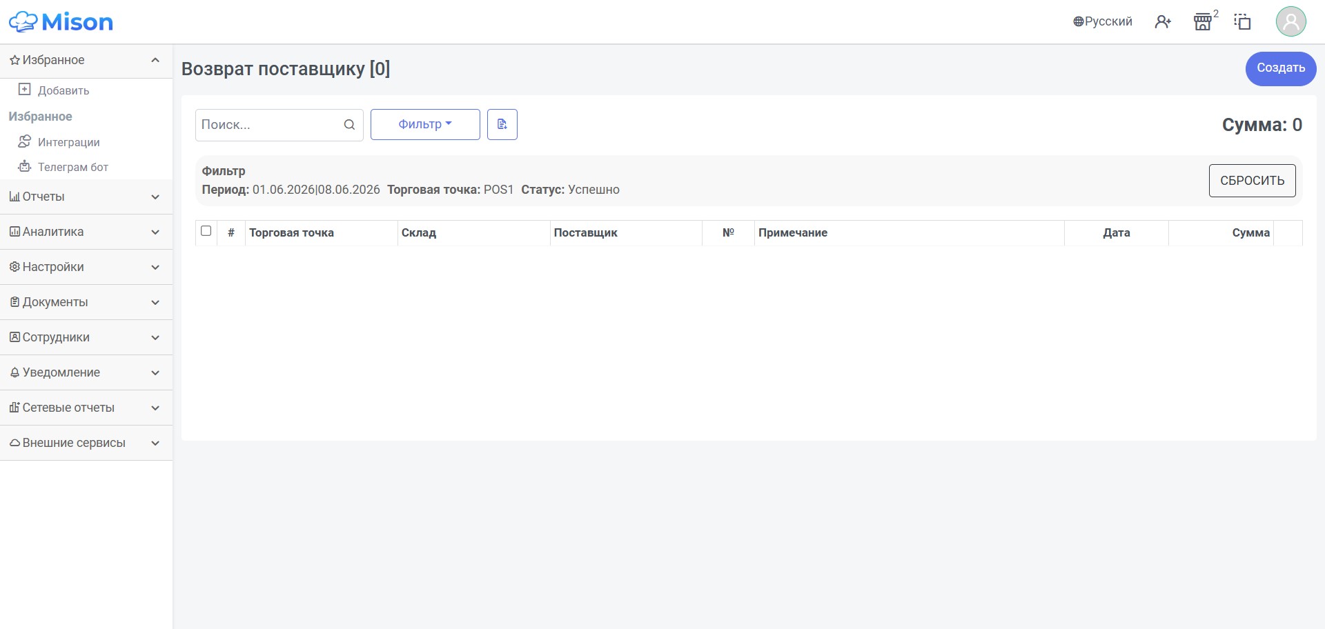Click the Телеграм бот robot icon
1325x629 pixels.
click(24, 166)
